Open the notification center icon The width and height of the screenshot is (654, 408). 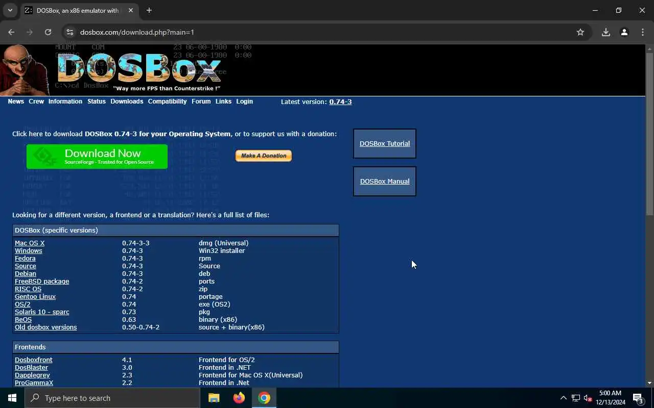point(638,398)
